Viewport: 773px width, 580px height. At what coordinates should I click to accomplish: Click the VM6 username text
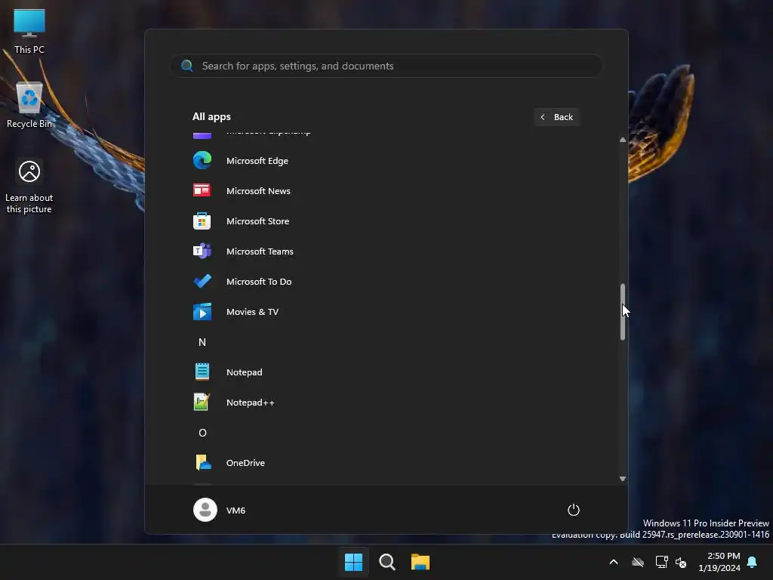[236, 510]
